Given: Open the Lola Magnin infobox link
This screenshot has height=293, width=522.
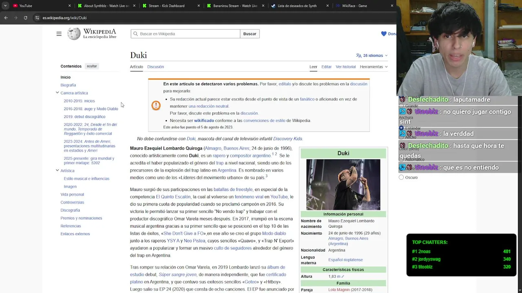Looking at the screenshot, I should click(339, 290).
